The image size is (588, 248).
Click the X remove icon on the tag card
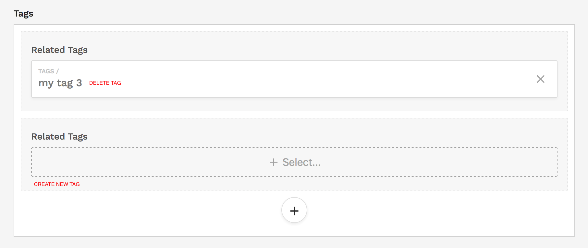tap(541, 79)
